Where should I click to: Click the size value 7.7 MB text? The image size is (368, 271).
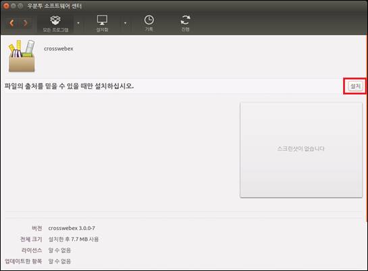pos(74,239)
